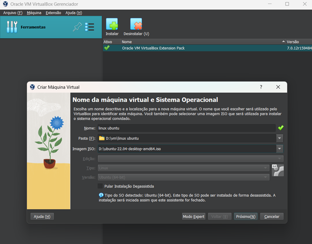Click the Instalar extension pack icon
Viewport: 312px width, 244px height.
pos(112,24)
